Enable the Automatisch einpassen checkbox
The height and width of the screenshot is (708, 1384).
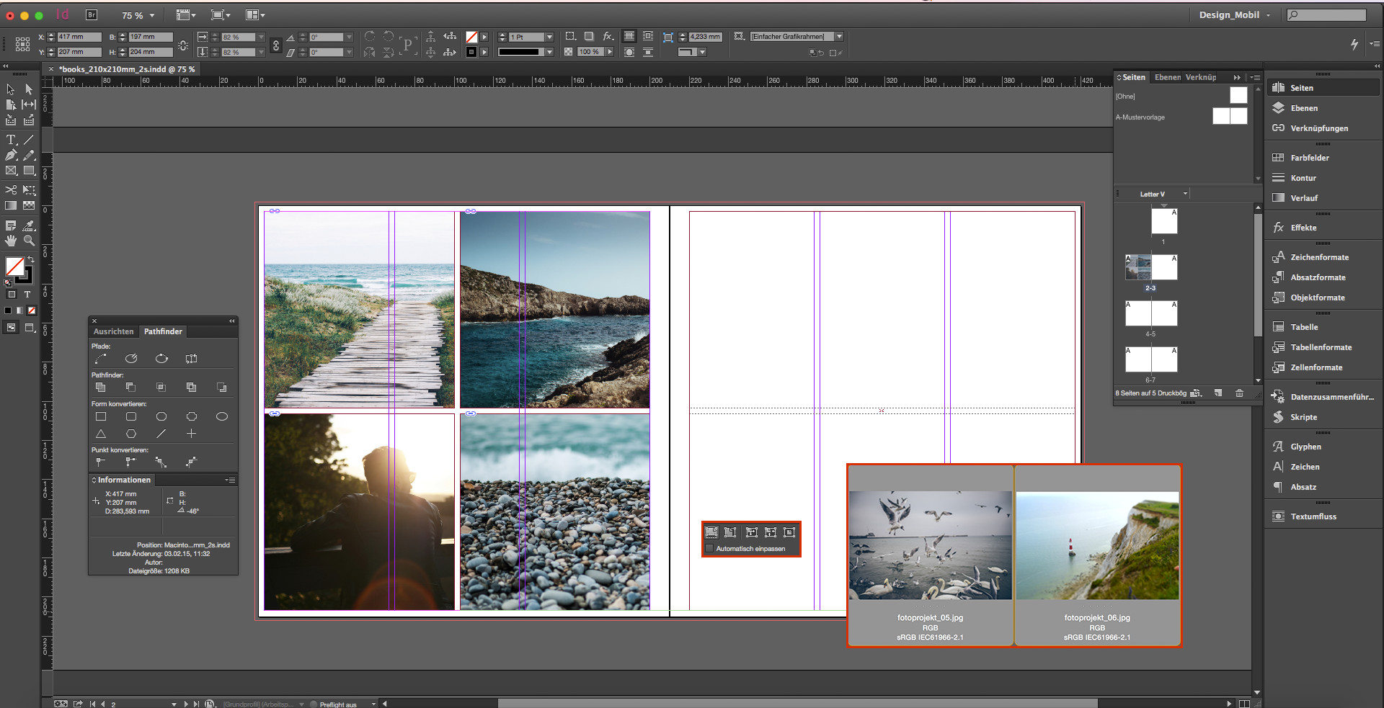711,548
